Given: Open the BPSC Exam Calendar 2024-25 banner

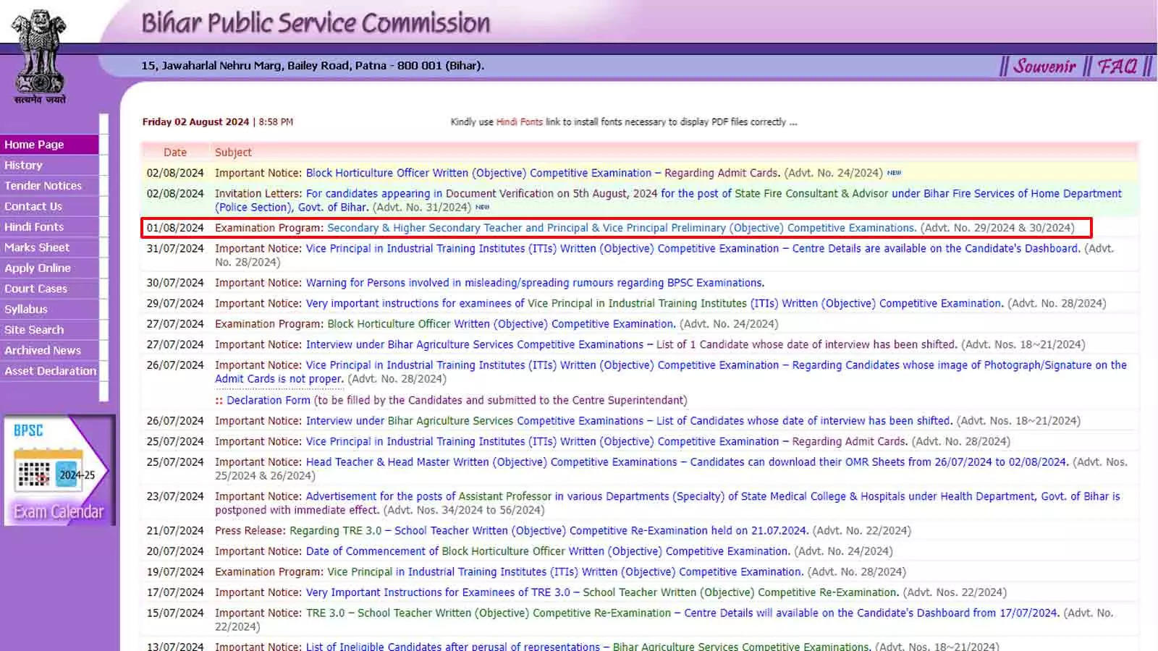Looking at the screenshot, I should tap(59, 470).
